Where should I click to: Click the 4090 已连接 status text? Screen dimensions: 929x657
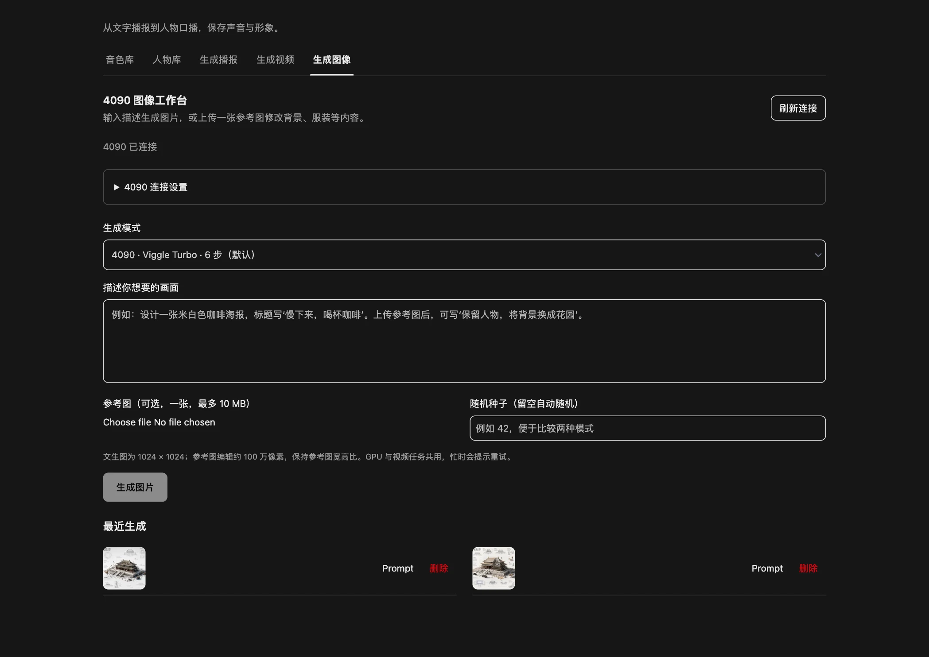point(130,147)
